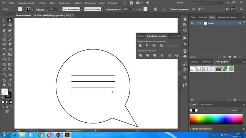The height and width of the screenshot is (138, 246).
Task: Click Unite shape mode in Pathfinder
Action: click(x=140, y=46)
